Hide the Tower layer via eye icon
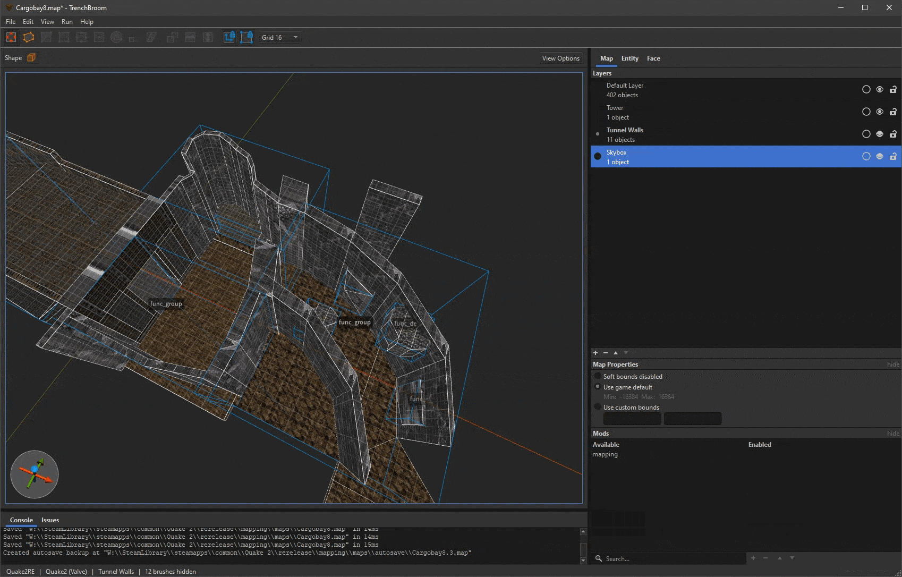 point(880,112)
